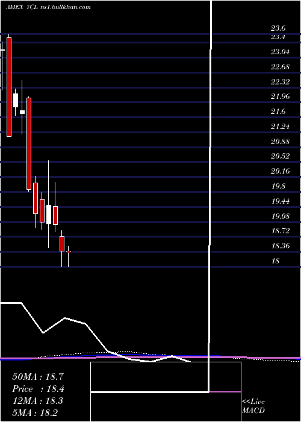This screenshot has width=301, height=422.
Task: Click the 'AMEX YCL ns1.bullkhan.com' title text
Action: coord(48,7)
